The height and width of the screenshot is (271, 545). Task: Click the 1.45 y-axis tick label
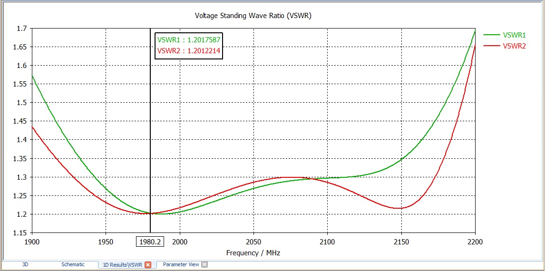coord(20,121)
